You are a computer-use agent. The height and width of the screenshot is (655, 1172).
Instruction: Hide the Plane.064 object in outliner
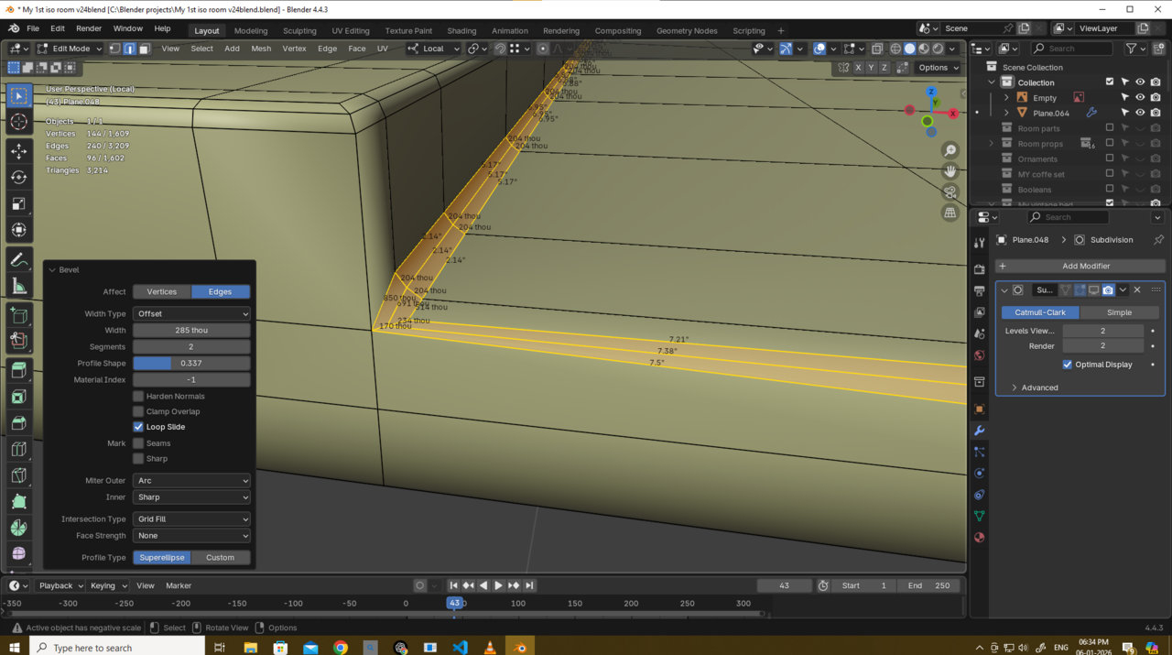[1140, 113]
